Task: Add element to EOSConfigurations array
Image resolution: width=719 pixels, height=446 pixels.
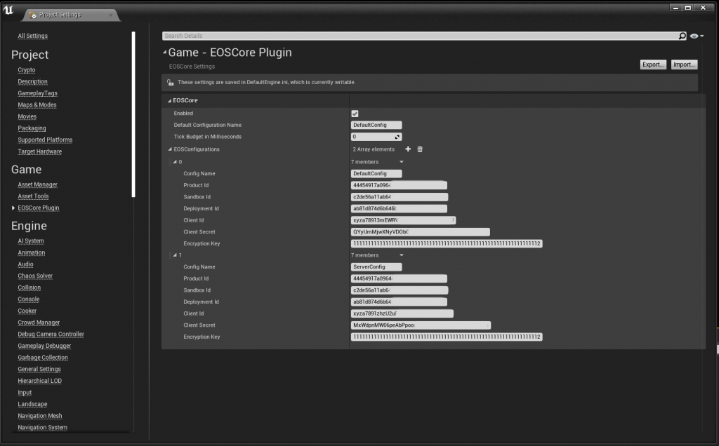Action: (408, 149)
